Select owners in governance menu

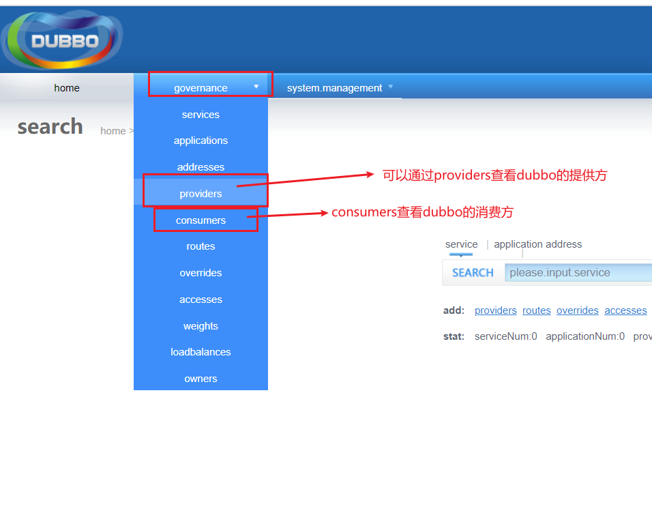201,379
